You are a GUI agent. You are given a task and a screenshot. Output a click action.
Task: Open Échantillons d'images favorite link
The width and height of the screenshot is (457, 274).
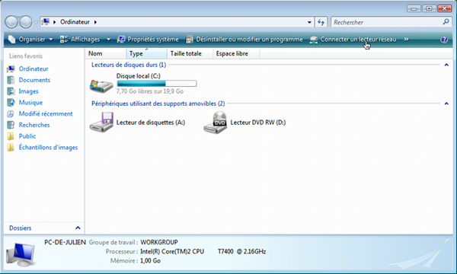pos(49,148)
